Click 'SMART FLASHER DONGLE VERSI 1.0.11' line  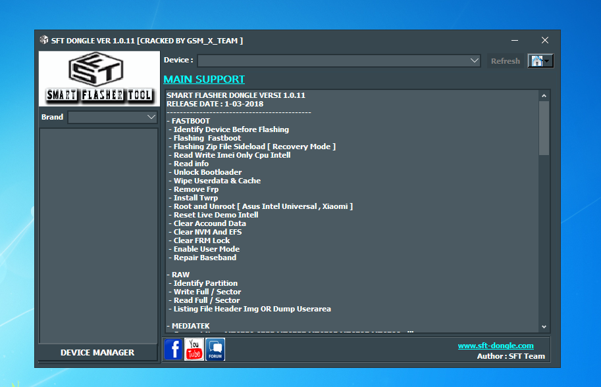236,96
